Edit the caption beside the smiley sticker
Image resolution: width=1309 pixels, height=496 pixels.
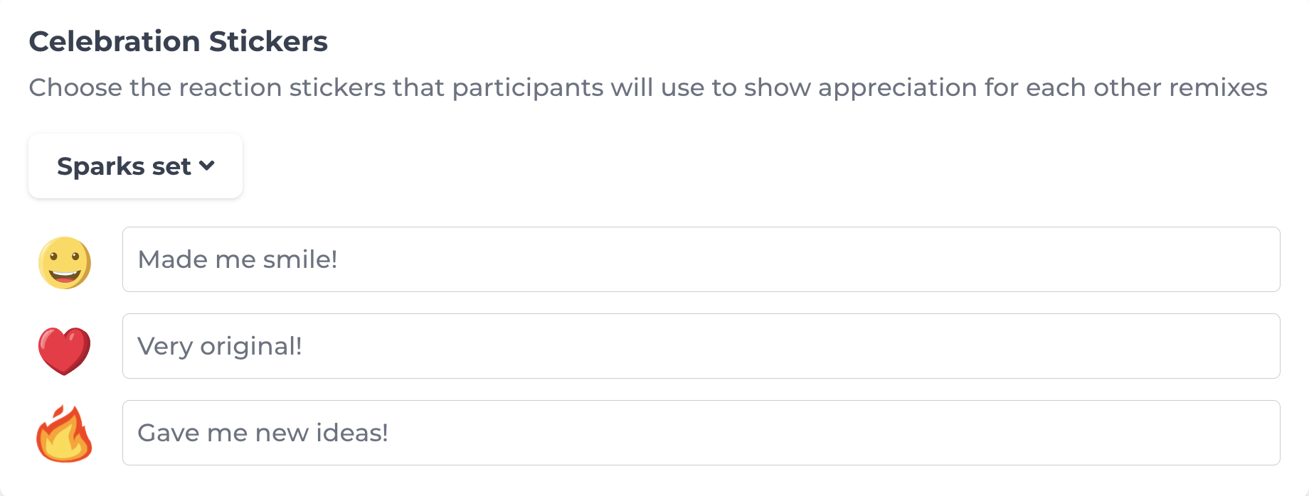[x=701, y=259]
